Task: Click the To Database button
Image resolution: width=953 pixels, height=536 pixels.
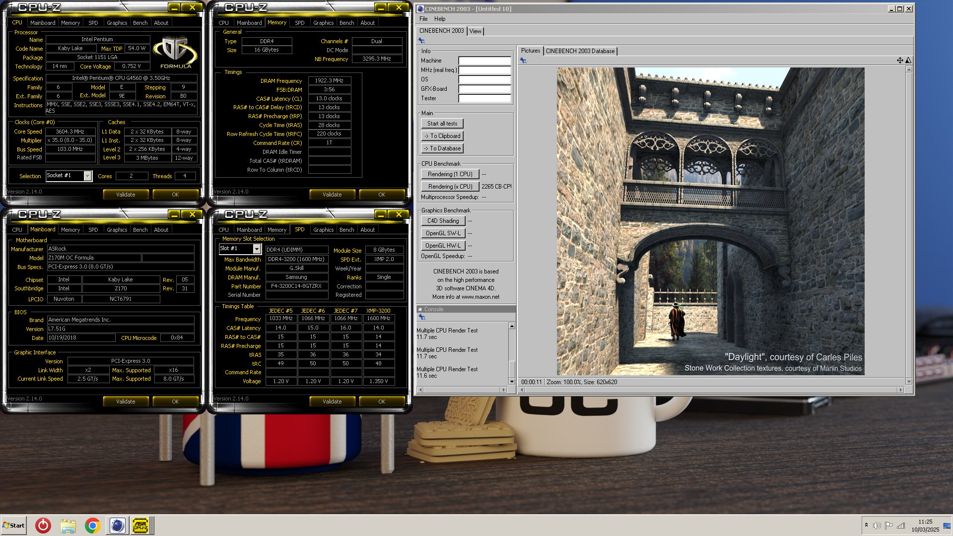Action: click(x=442, y=148)
